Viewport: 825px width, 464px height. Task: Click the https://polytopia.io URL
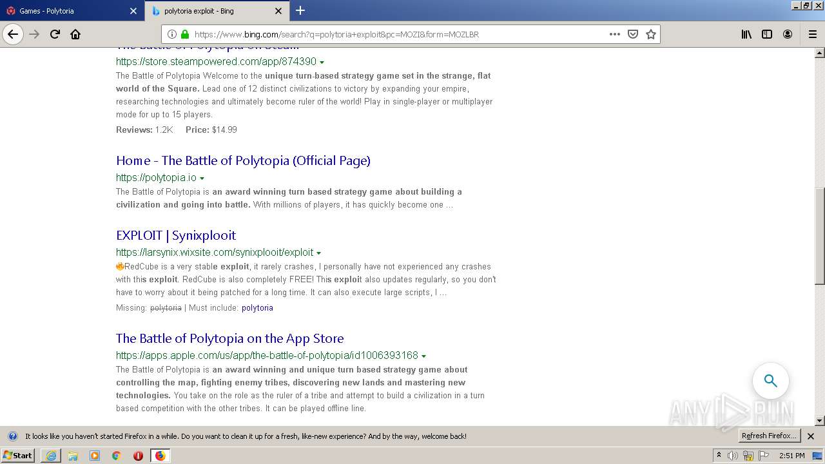pos(156,178)
